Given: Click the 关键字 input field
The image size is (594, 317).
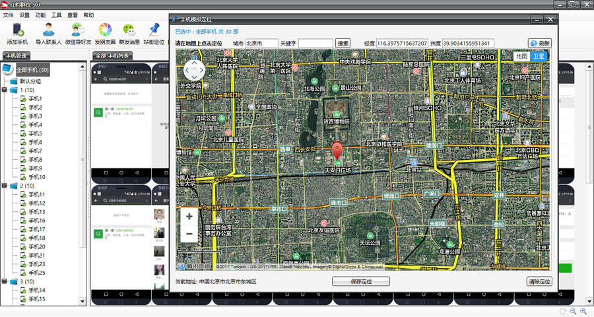Looking at the screenshot, I should tap(315, 43).
